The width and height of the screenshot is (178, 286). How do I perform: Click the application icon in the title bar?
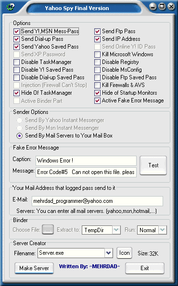(10, 7)
